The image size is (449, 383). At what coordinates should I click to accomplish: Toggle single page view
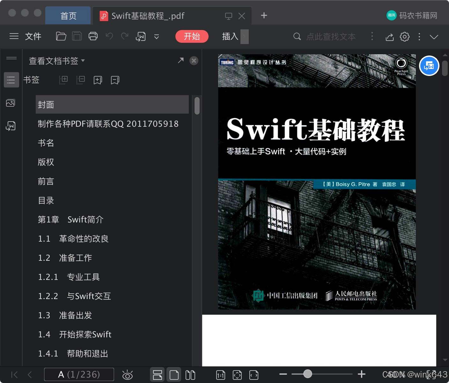tap(174, 375)
